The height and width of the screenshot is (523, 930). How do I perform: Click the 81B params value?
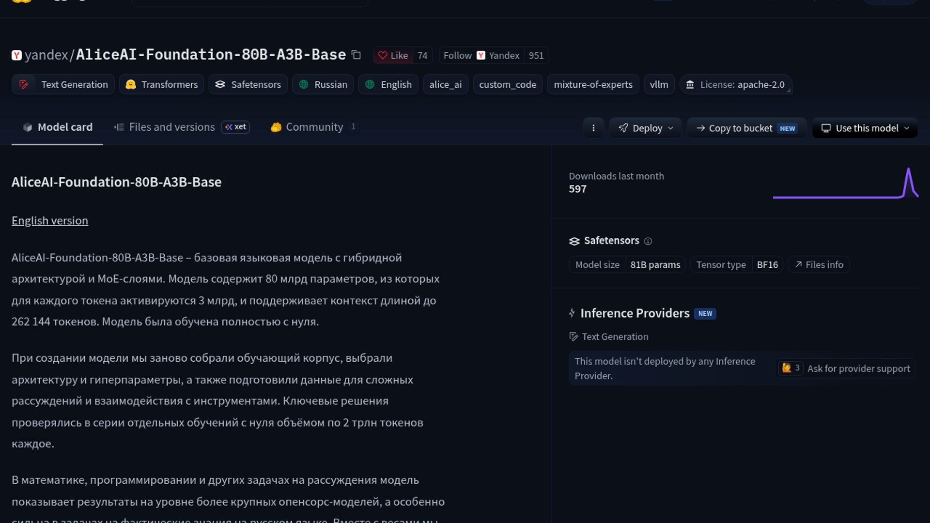tap(655, 264)
